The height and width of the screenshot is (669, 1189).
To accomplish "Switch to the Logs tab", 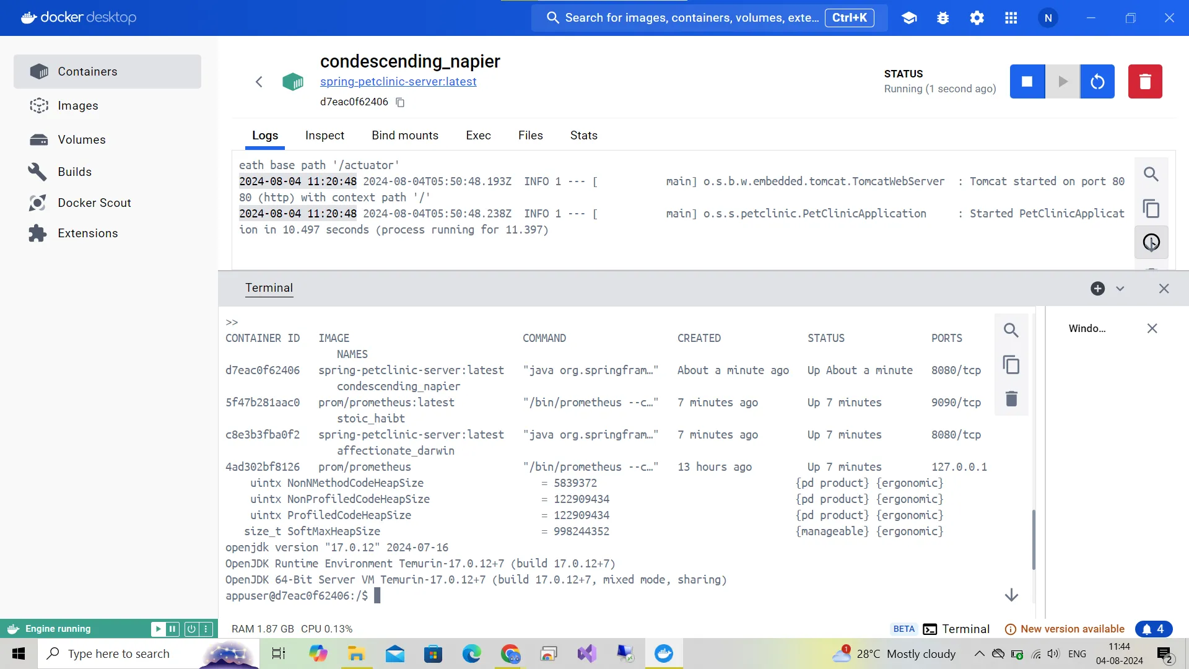I will tap(265, 136).
